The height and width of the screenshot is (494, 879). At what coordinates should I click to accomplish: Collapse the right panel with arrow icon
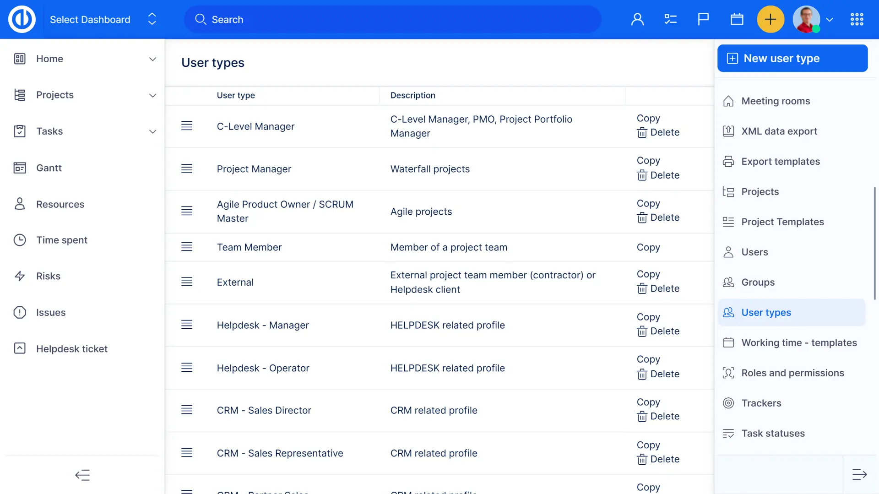[x=859, y=474]
